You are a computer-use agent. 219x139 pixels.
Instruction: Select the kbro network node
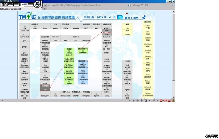point(45,26)
